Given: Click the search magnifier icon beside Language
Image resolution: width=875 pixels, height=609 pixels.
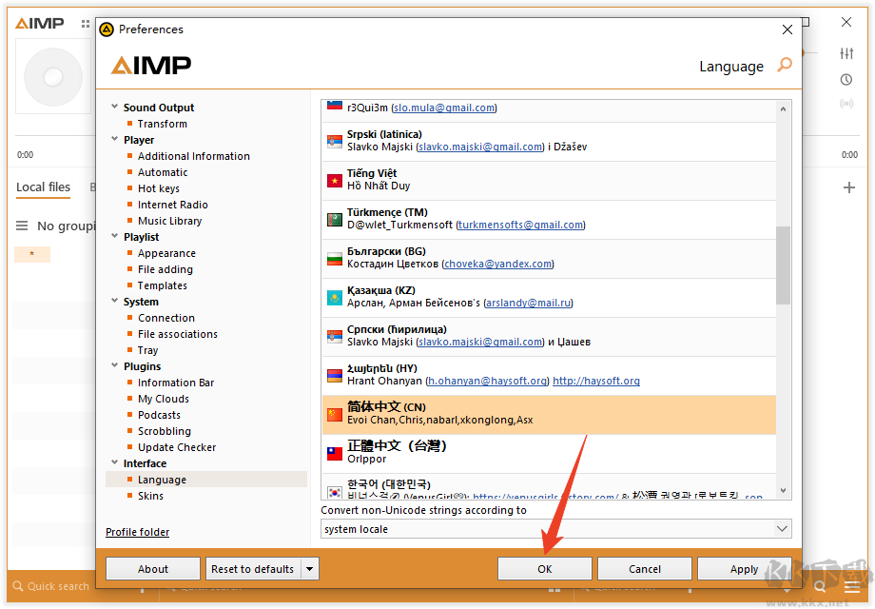Looking at the screenshot, I should click(785, 66).
